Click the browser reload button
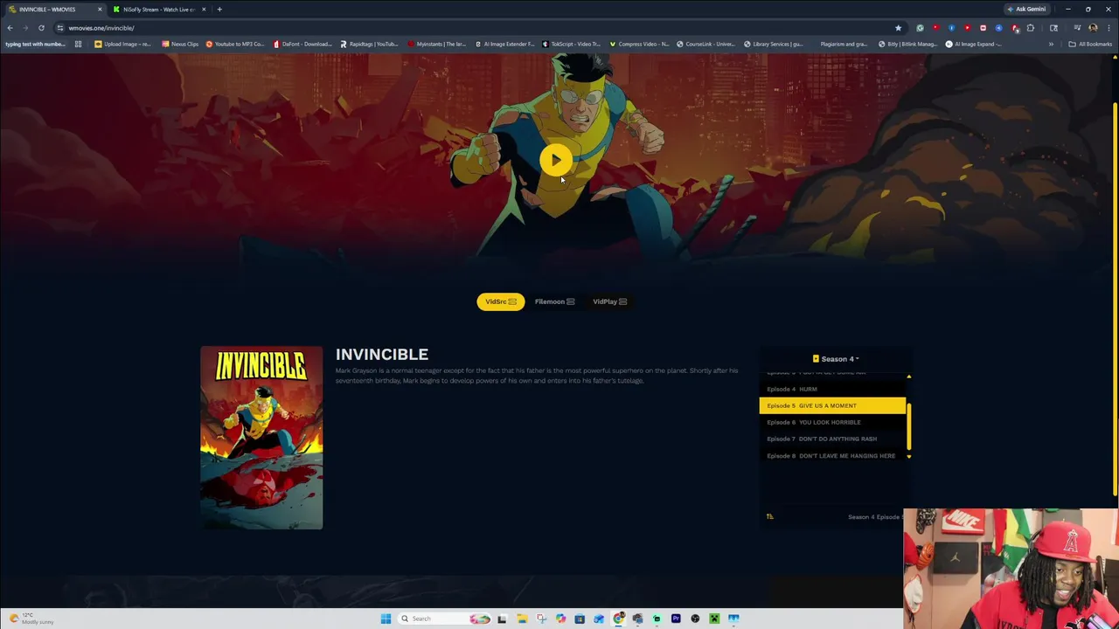The height and width of the screenshot is (629, 1119). point(41,28)
